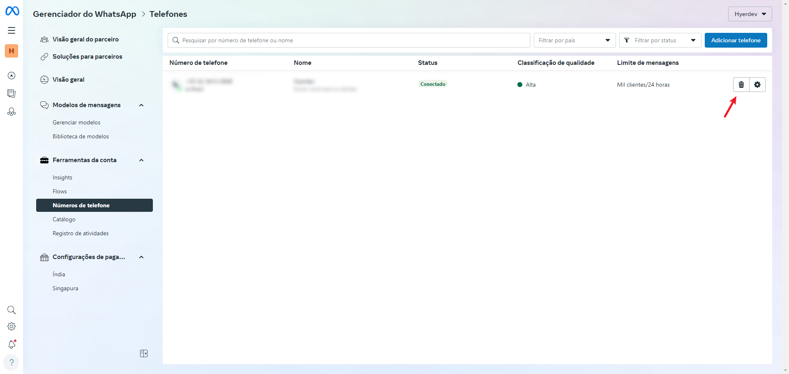Collapse the Modelos de mensagens section
Screen dimensions: 789x374
click(x=141, y=105)
